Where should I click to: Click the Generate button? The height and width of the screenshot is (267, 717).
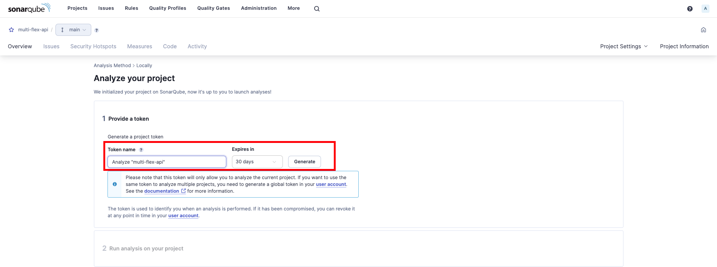pos(304,162)
